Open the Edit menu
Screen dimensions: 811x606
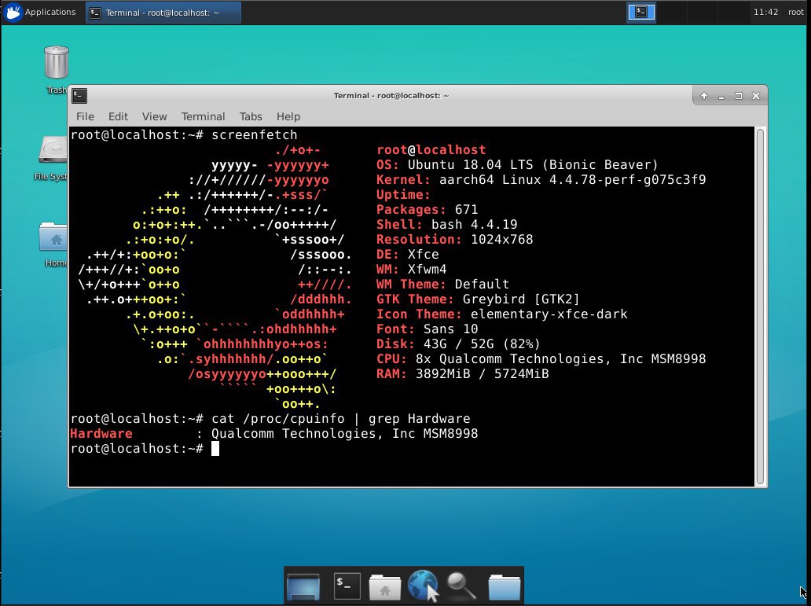click(118, 116)
